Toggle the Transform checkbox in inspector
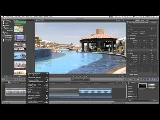The width and height of the screenshot is (160, 120). click(128, 38)
